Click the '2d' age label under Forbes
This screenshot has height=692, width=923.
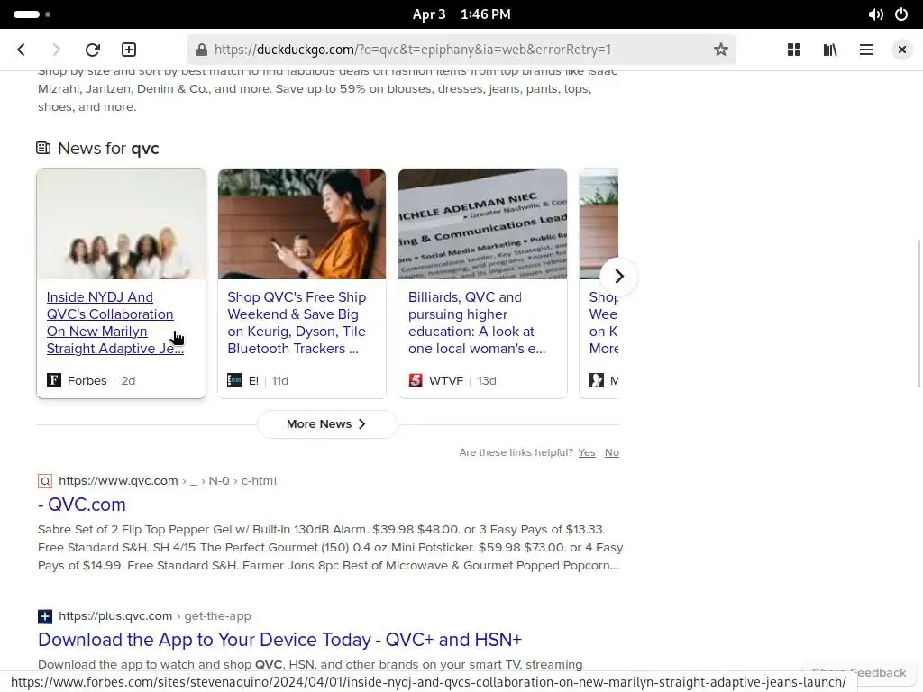128,381
